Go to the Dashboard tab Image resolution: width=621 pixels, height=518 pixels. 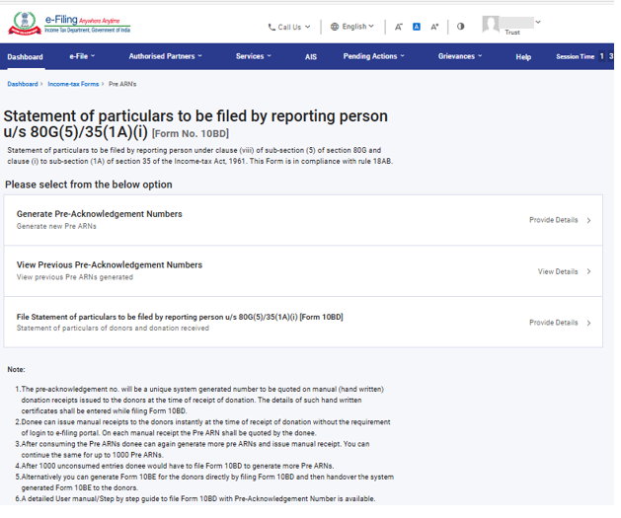[x=25, y=57]
